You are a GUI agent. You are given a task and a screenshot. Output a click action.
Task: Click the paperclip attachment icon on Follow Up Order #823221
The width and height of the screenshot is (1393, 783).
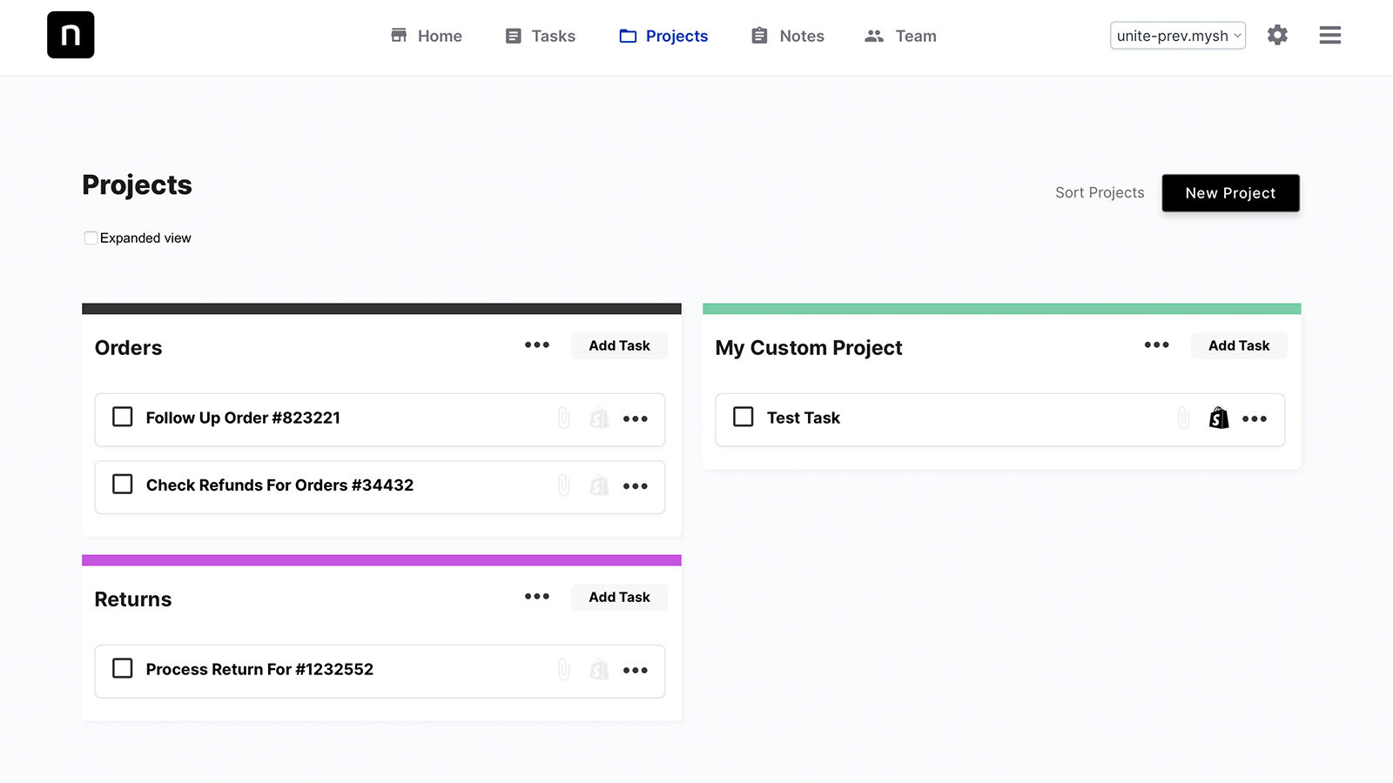[563, 418]
